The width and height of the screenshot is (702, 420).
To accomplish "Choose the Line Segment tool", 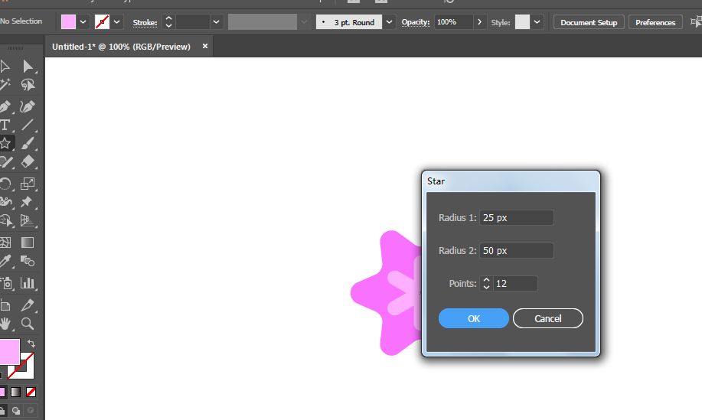I will [x=28, y=125].
